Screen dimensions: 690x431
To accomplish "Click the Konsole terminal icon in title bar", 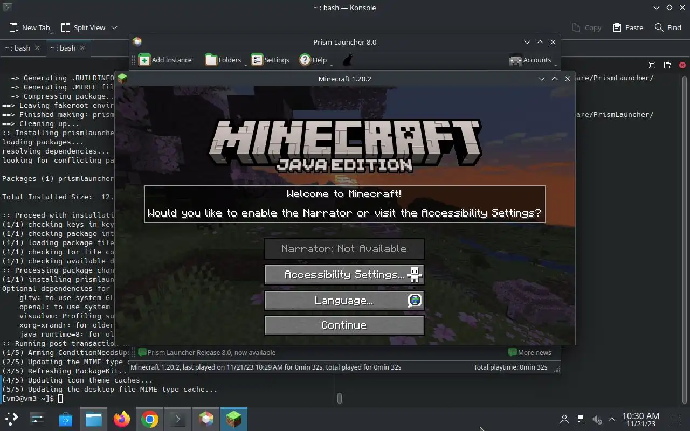I will (x=7, y=8).
